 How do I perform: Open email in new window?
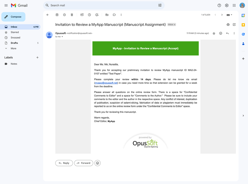(x=234, y=25)
